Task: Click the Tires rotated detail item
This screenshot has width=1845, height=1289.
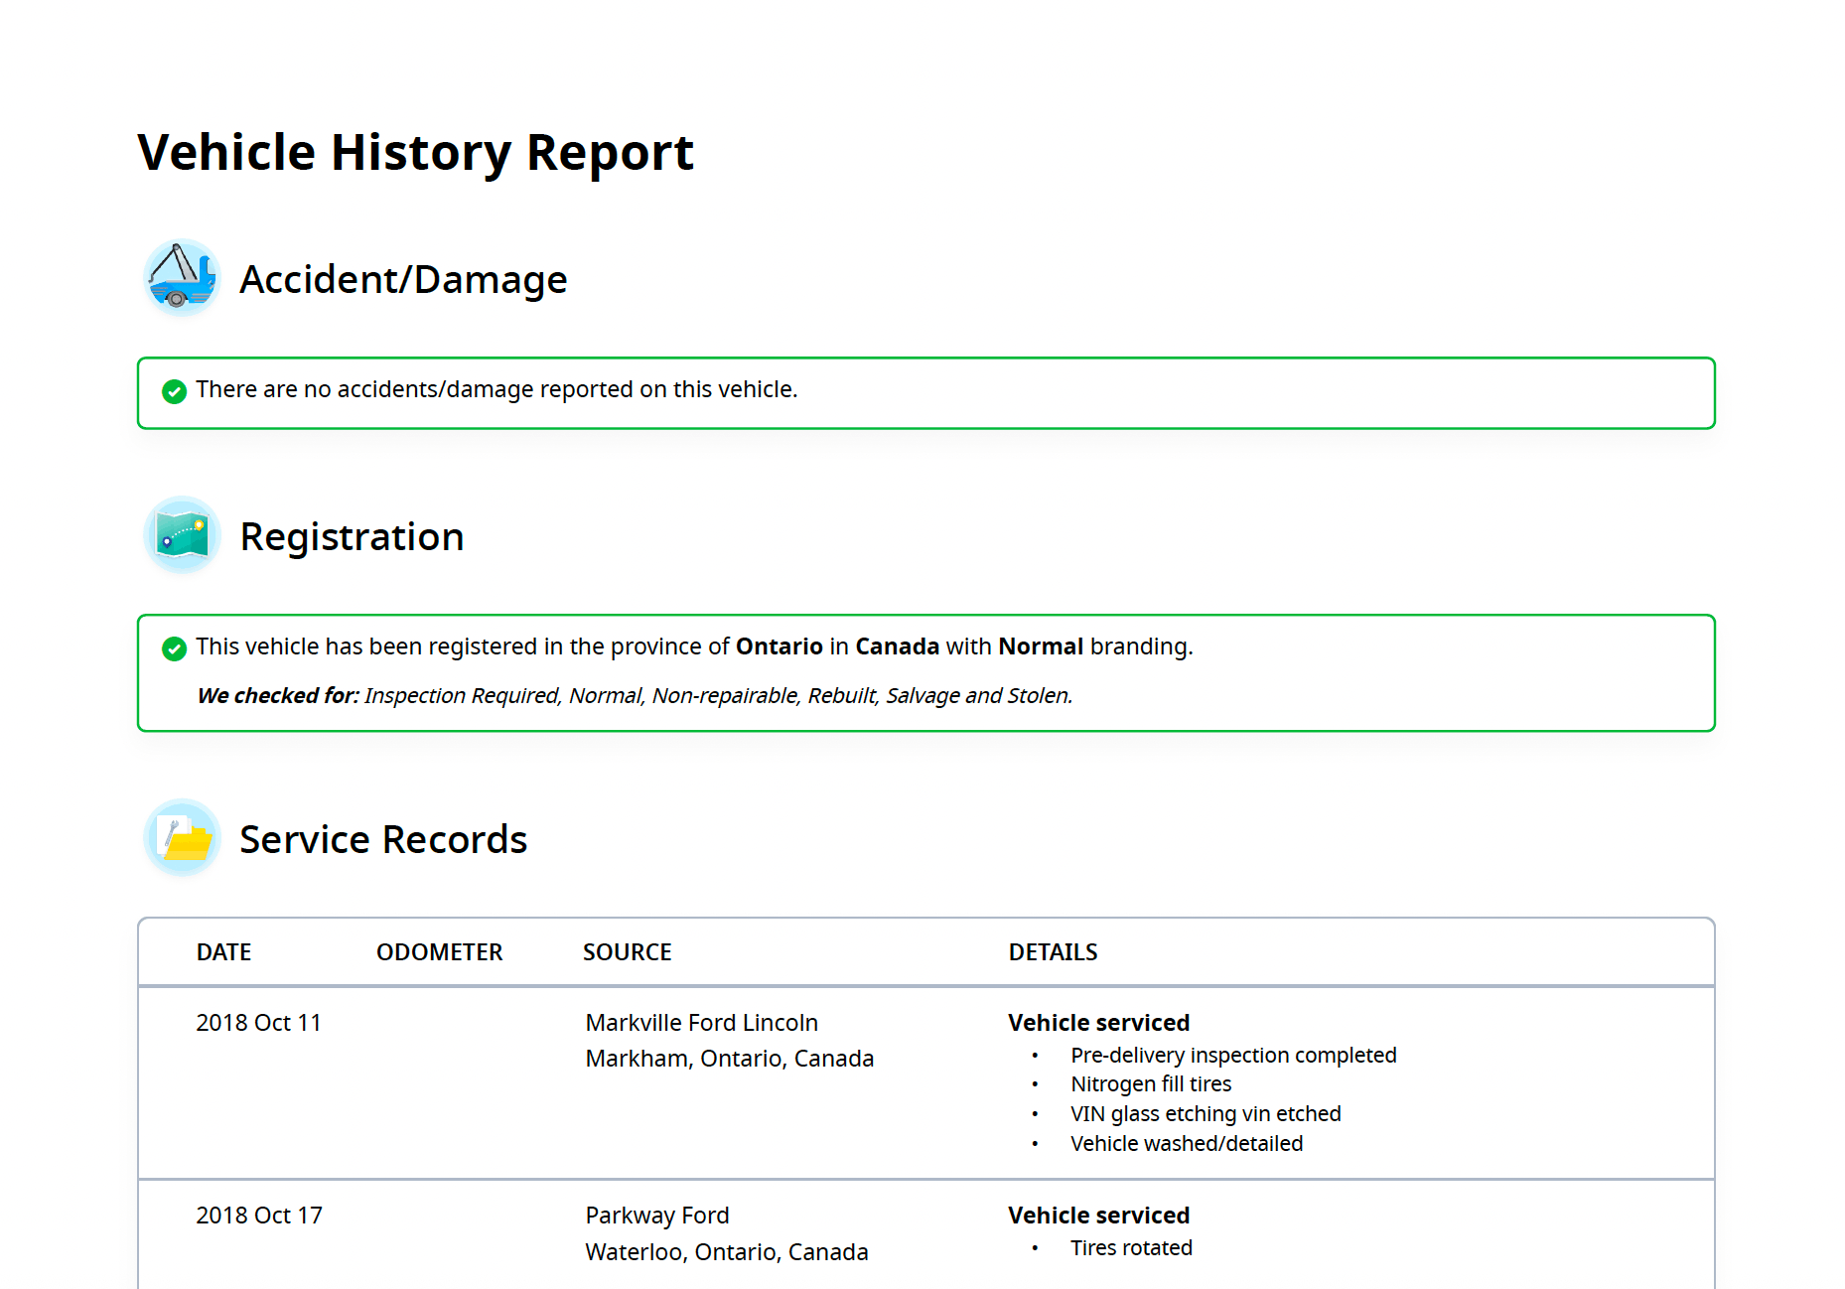Action: [x=1131, y=1248]
